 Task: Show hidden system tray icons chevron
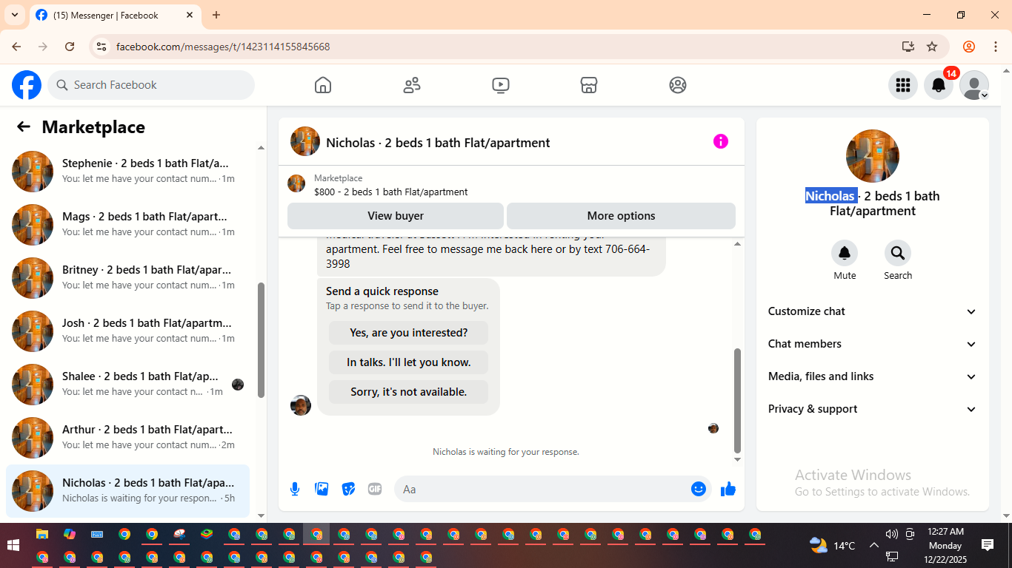point(873,546)
